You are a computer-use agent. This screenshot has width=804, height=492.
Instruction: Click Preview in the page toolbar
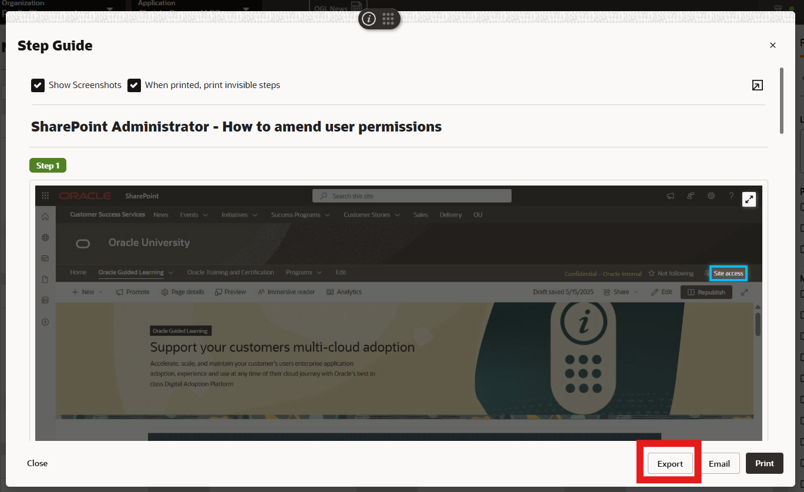[230, 292]
